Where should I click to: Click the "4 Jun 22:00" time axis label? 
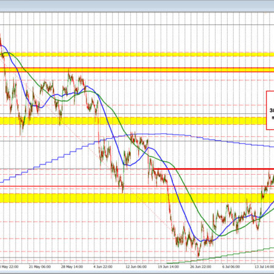103,267
